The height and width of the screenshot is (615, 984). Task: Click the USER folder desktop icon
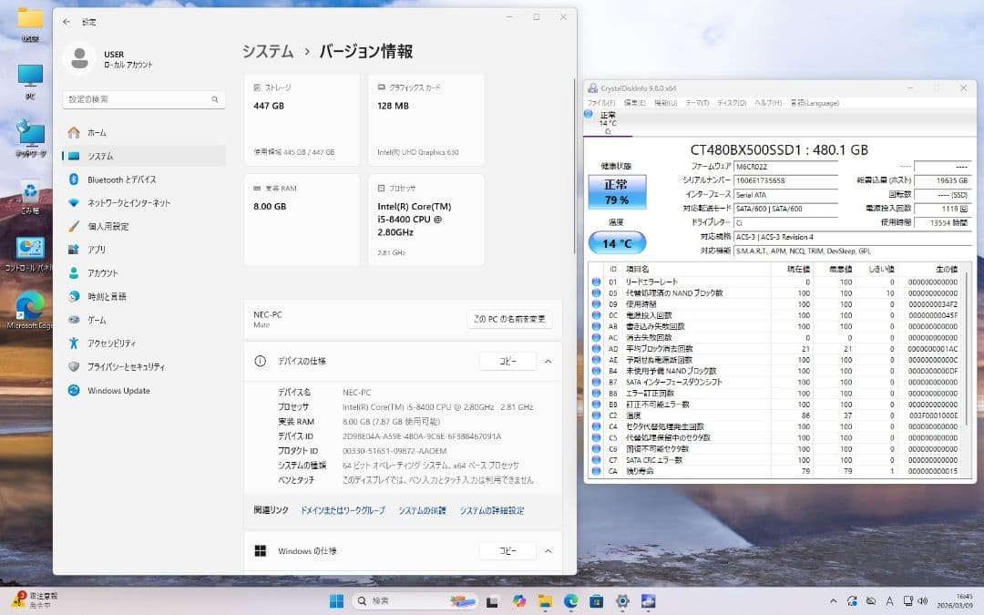coord(30,24)
